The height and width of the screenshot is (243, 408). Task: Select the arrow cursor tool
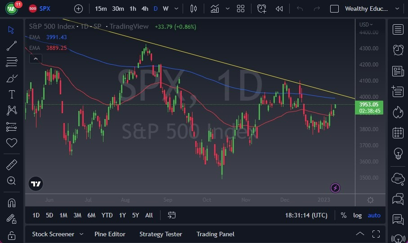[11, 30]
